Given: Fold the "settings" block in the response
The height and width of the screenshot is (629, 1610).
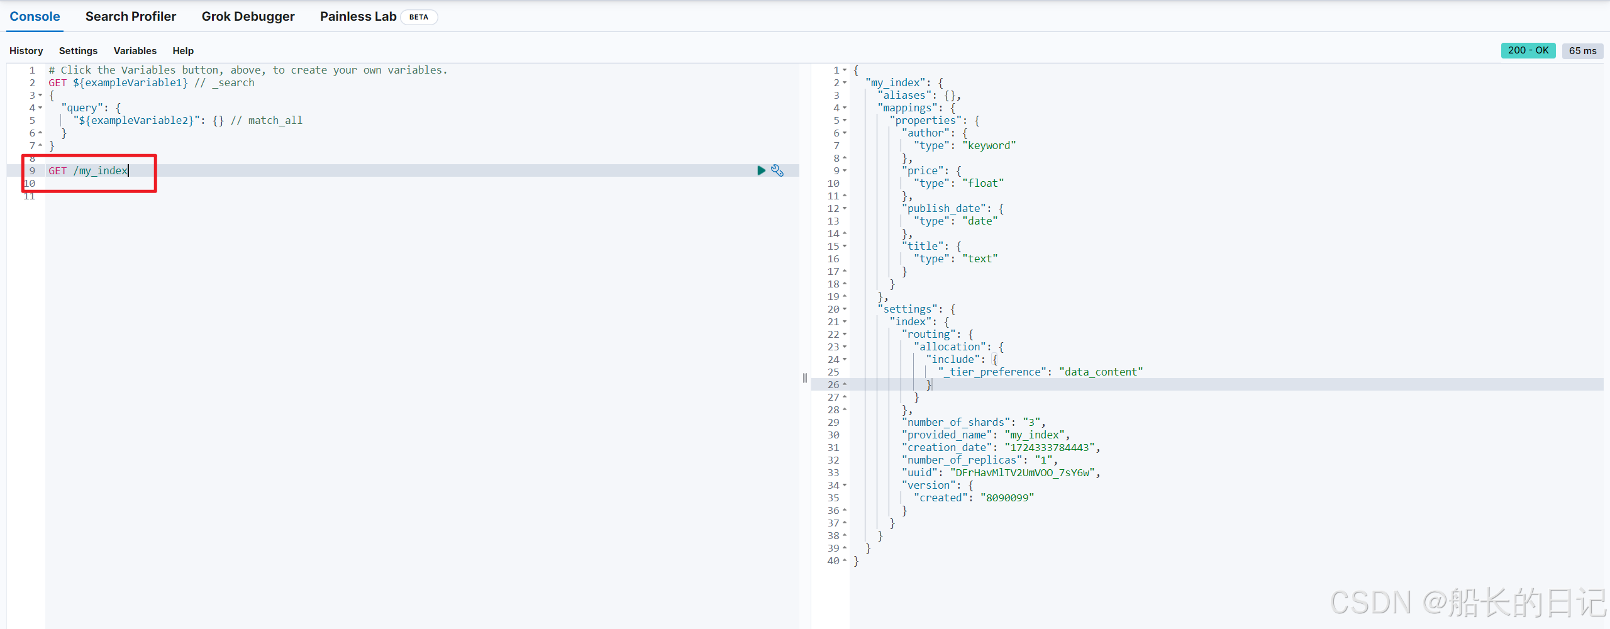Looking at the screenshot, I should [x=845, y=309].
